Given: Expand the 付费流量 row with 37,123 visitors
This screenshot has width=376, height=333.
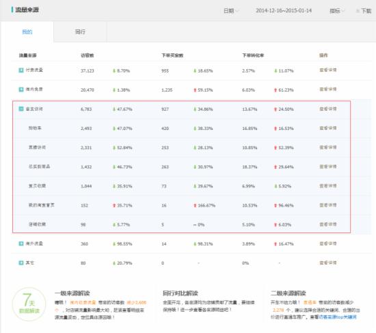Looking at the screenshot, I should [x=21, y=70].
